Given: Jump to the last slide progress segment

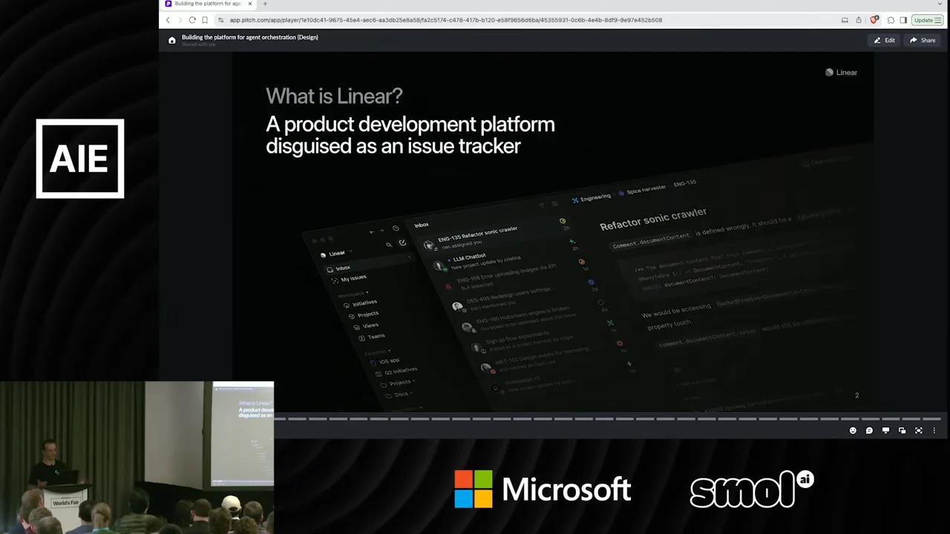Looking at the screenshot, I should tap(932, 419).
